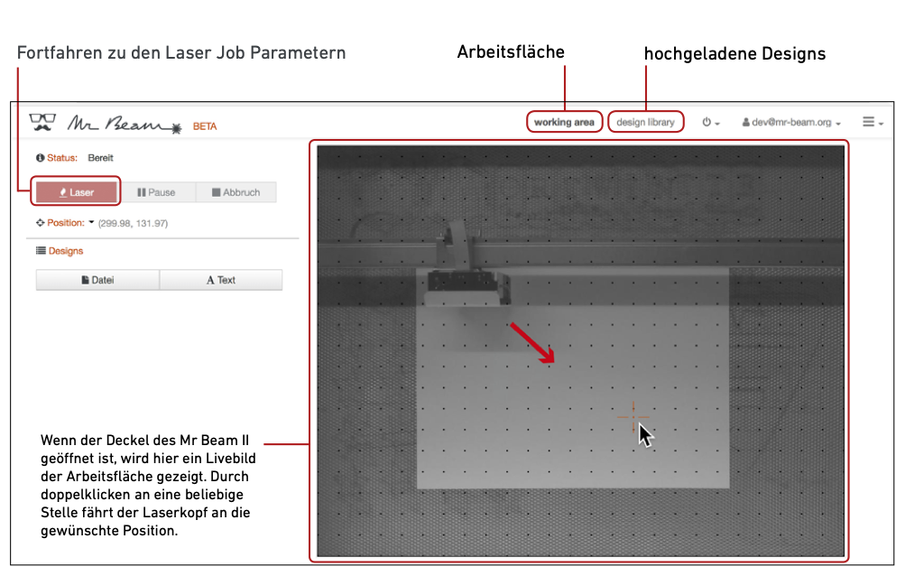The image size is (905, 576).
Task: Start the job with the Laser button
Action: click(76, 192)
